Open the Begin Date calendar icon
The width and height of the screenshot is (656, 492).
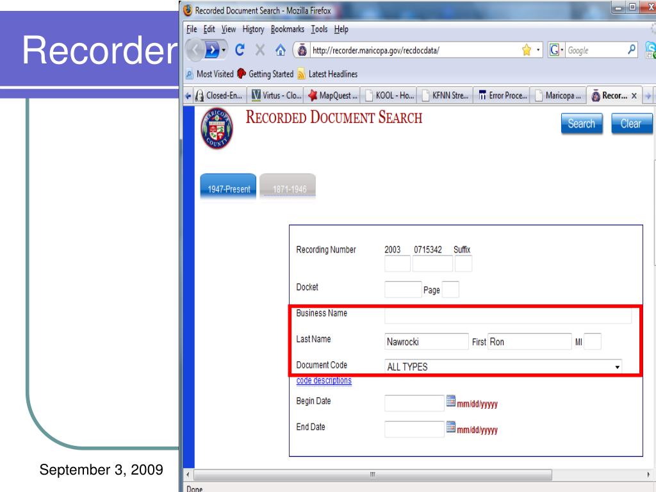[450, 401]
